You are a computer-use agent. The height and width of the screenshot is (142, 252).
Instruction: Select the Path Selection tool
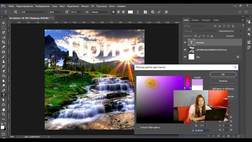click(x=4, y=100)
